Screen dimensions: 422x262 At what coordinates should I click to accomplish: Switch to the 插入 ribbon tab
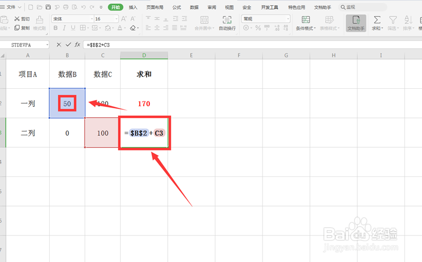click(x=133, y=7)
